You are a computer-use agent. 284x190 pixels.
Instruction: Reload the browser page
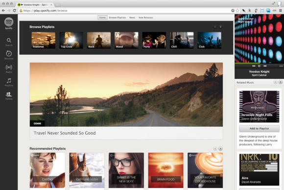15,10
